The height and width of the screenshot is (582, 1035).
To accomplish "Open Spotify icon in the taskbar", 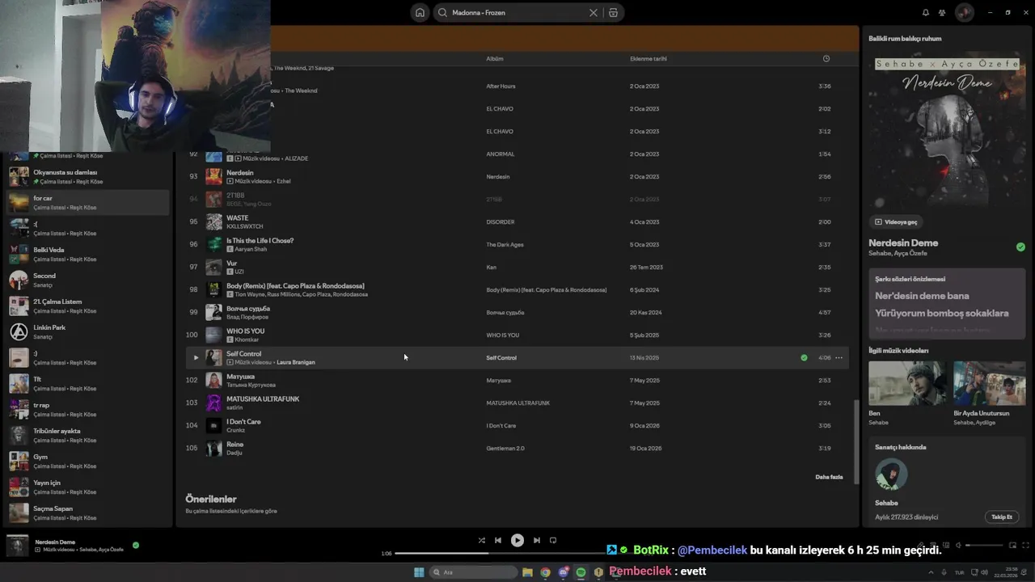I will [x=581, y=572].
